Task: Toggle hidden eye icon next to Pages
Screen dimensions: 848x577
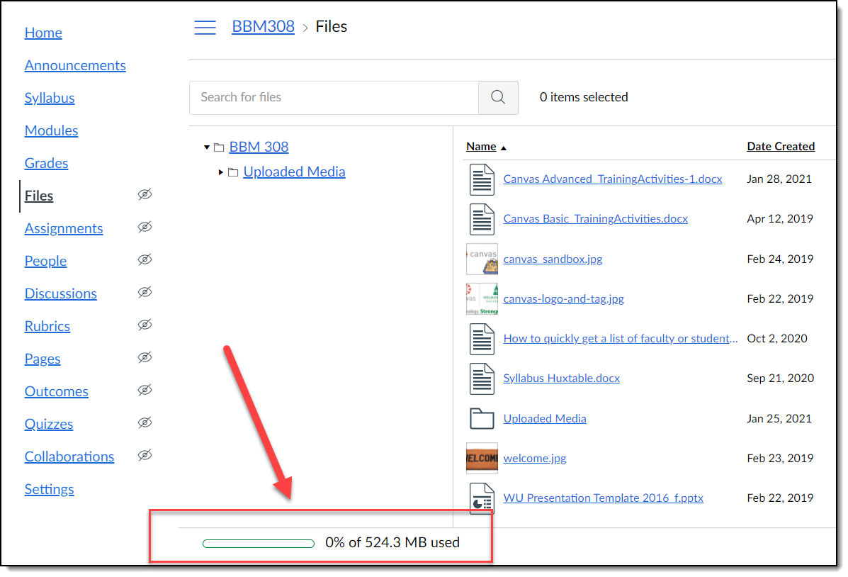Action: (145, 357)
